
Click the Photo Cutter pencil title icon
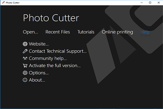(3, 2)
